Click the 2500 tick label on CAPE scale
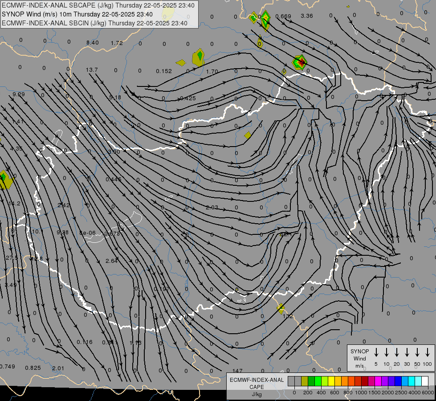436x401 pixels. coord(401,393)
